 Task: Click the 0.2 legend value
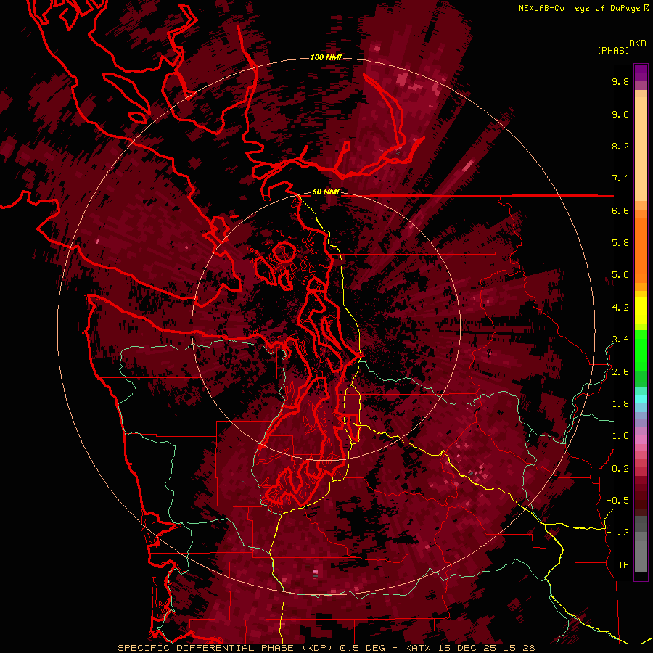coord(620,469)
